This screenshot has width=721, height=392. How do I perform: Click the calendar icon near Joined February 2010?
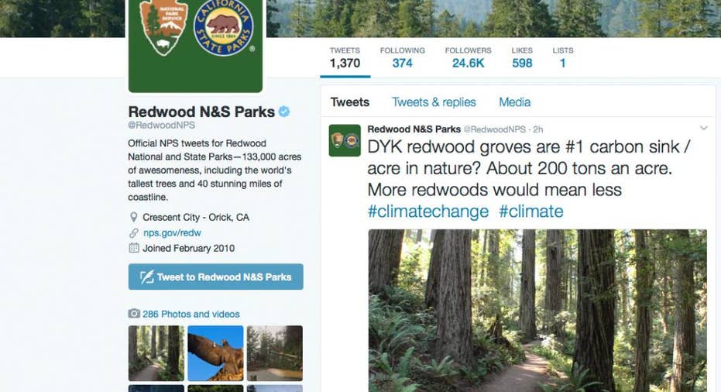tap(134, 248)
